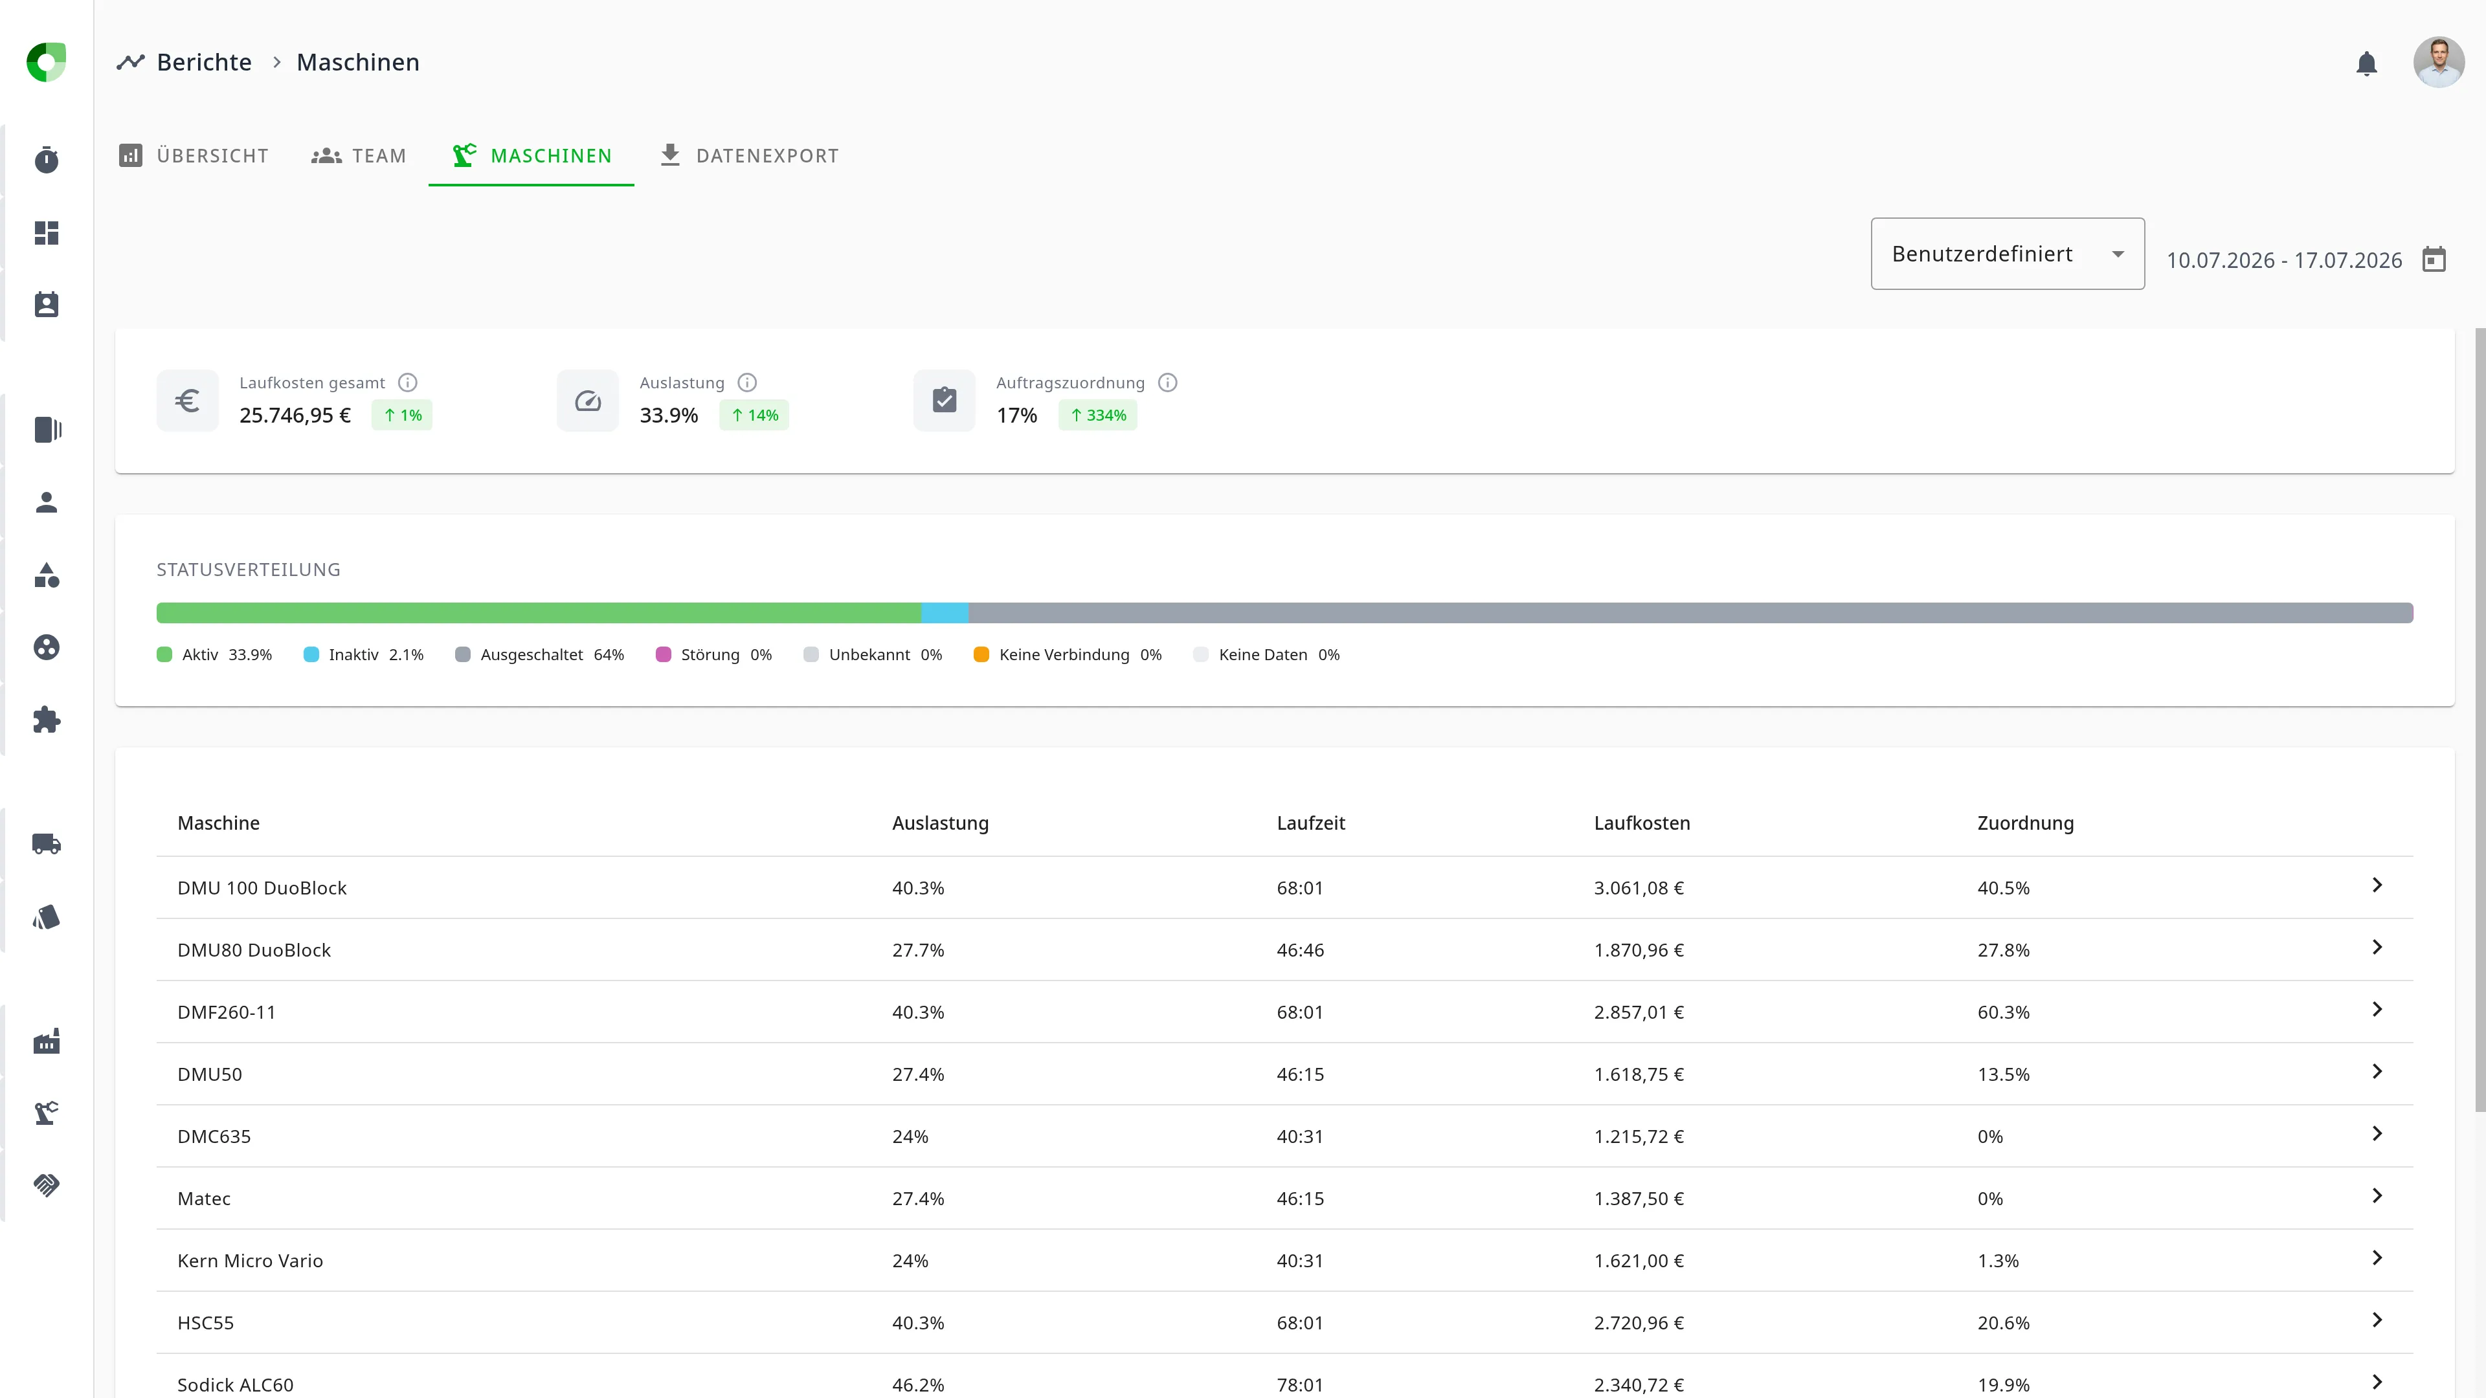
Task: Click the Berichte breadcrumb link
Action: (x=204, y=63)
